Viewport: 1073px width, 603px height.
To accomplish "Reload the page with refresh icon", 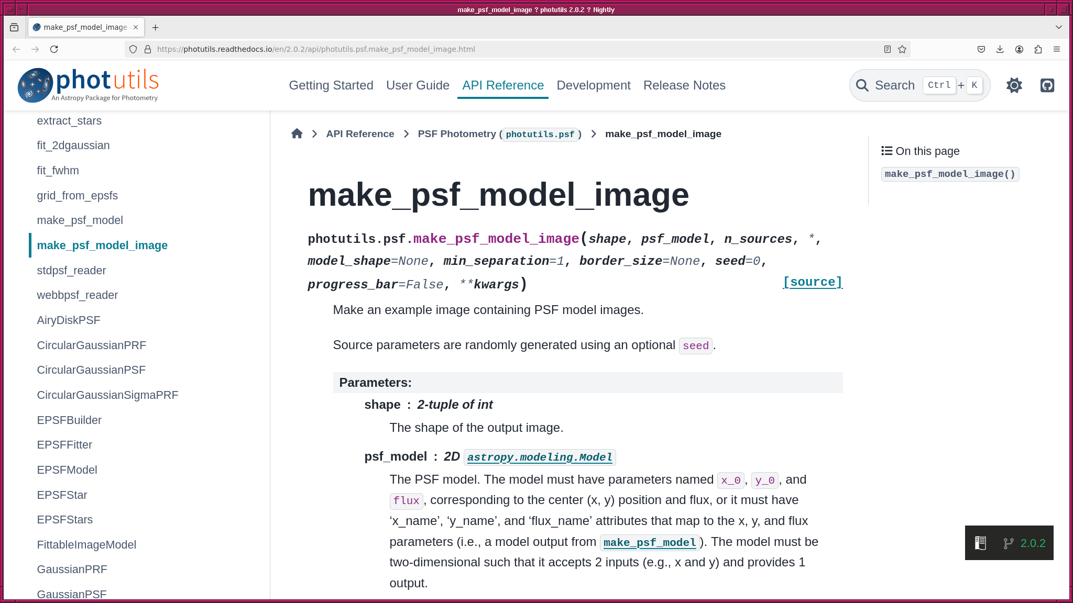I will 54,49.
